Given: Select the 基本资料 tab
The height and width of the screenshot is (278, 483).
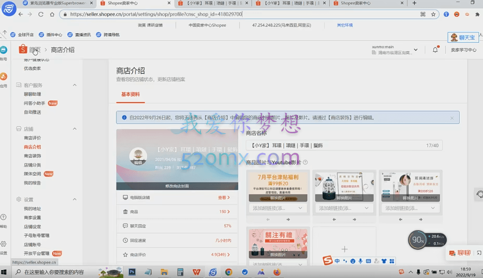Looking at the screenshot, I should pyautogui.click(x=130, y=94).
